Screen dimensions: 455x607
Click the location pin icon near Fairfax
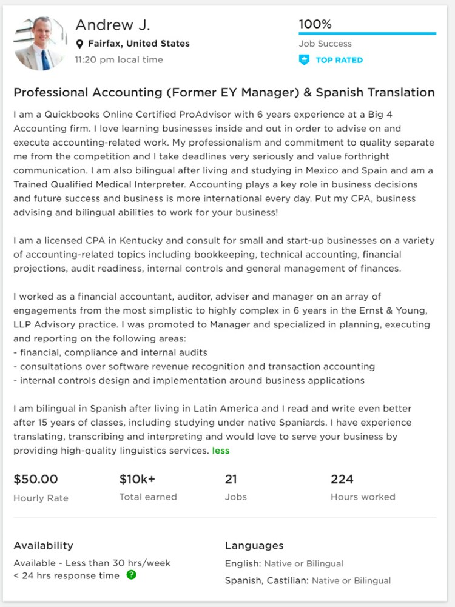coord(79,43)
